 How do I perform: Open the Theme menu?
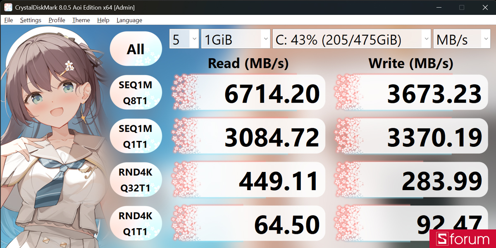(x=81, y=20)
